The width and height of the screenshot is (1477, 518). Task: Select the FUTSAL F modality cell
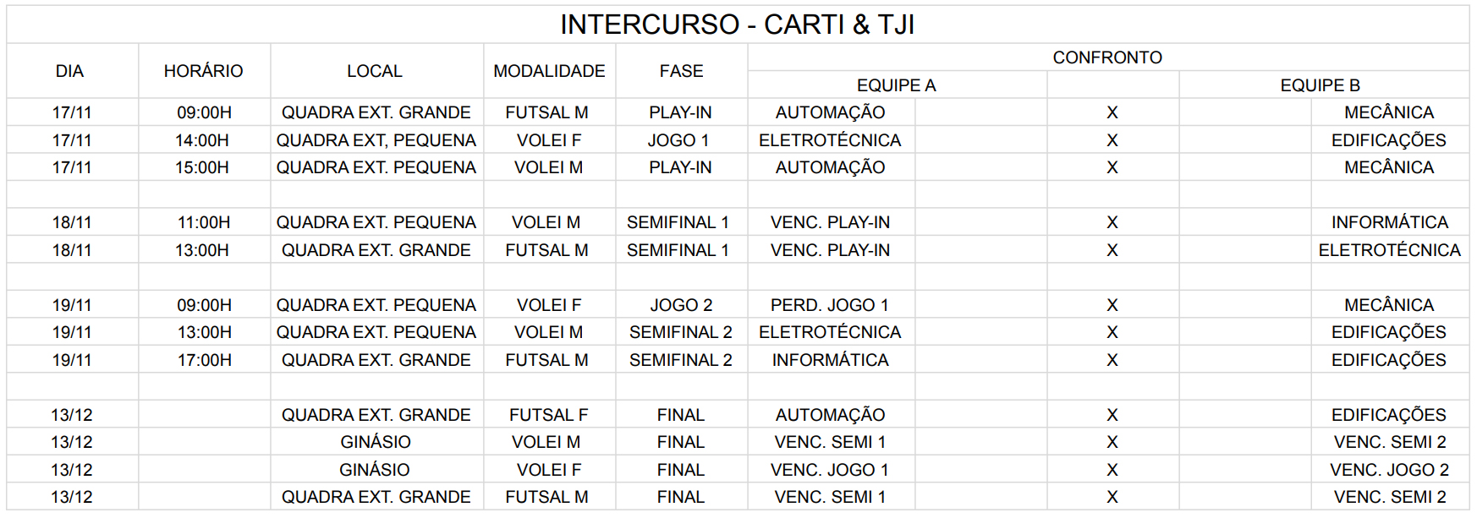point(548,415)
